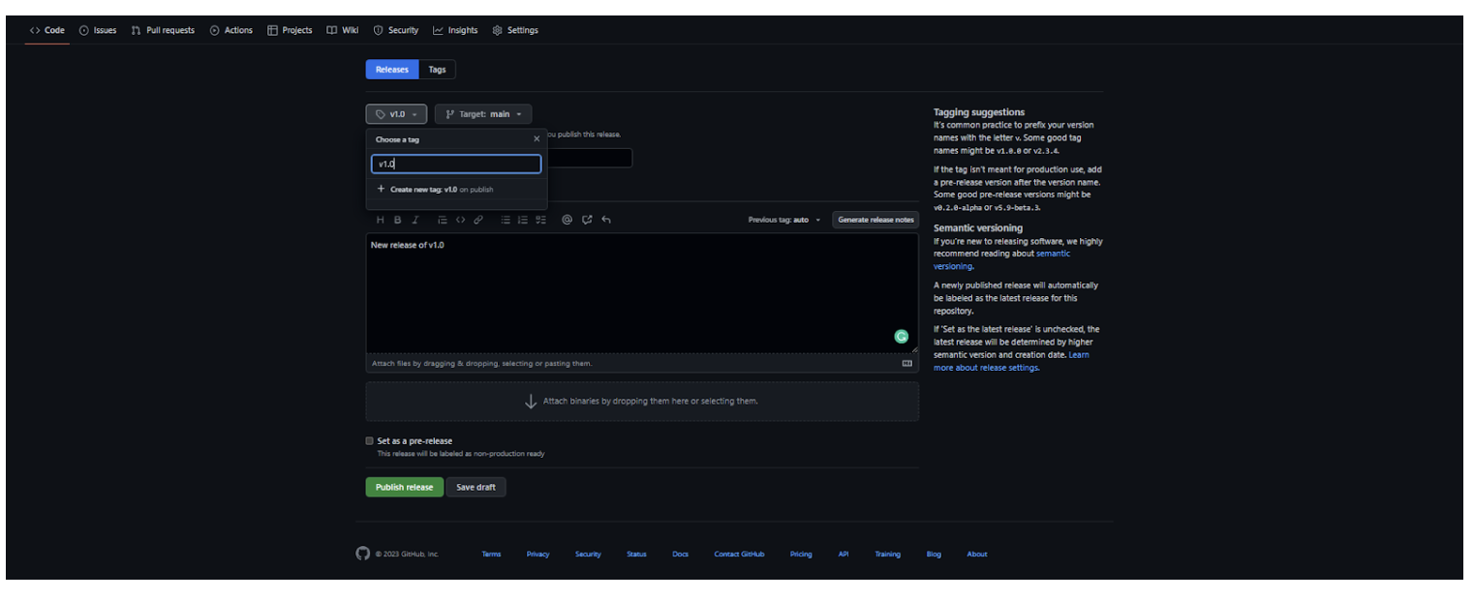Click the Generate release notes button

point(875,220)
